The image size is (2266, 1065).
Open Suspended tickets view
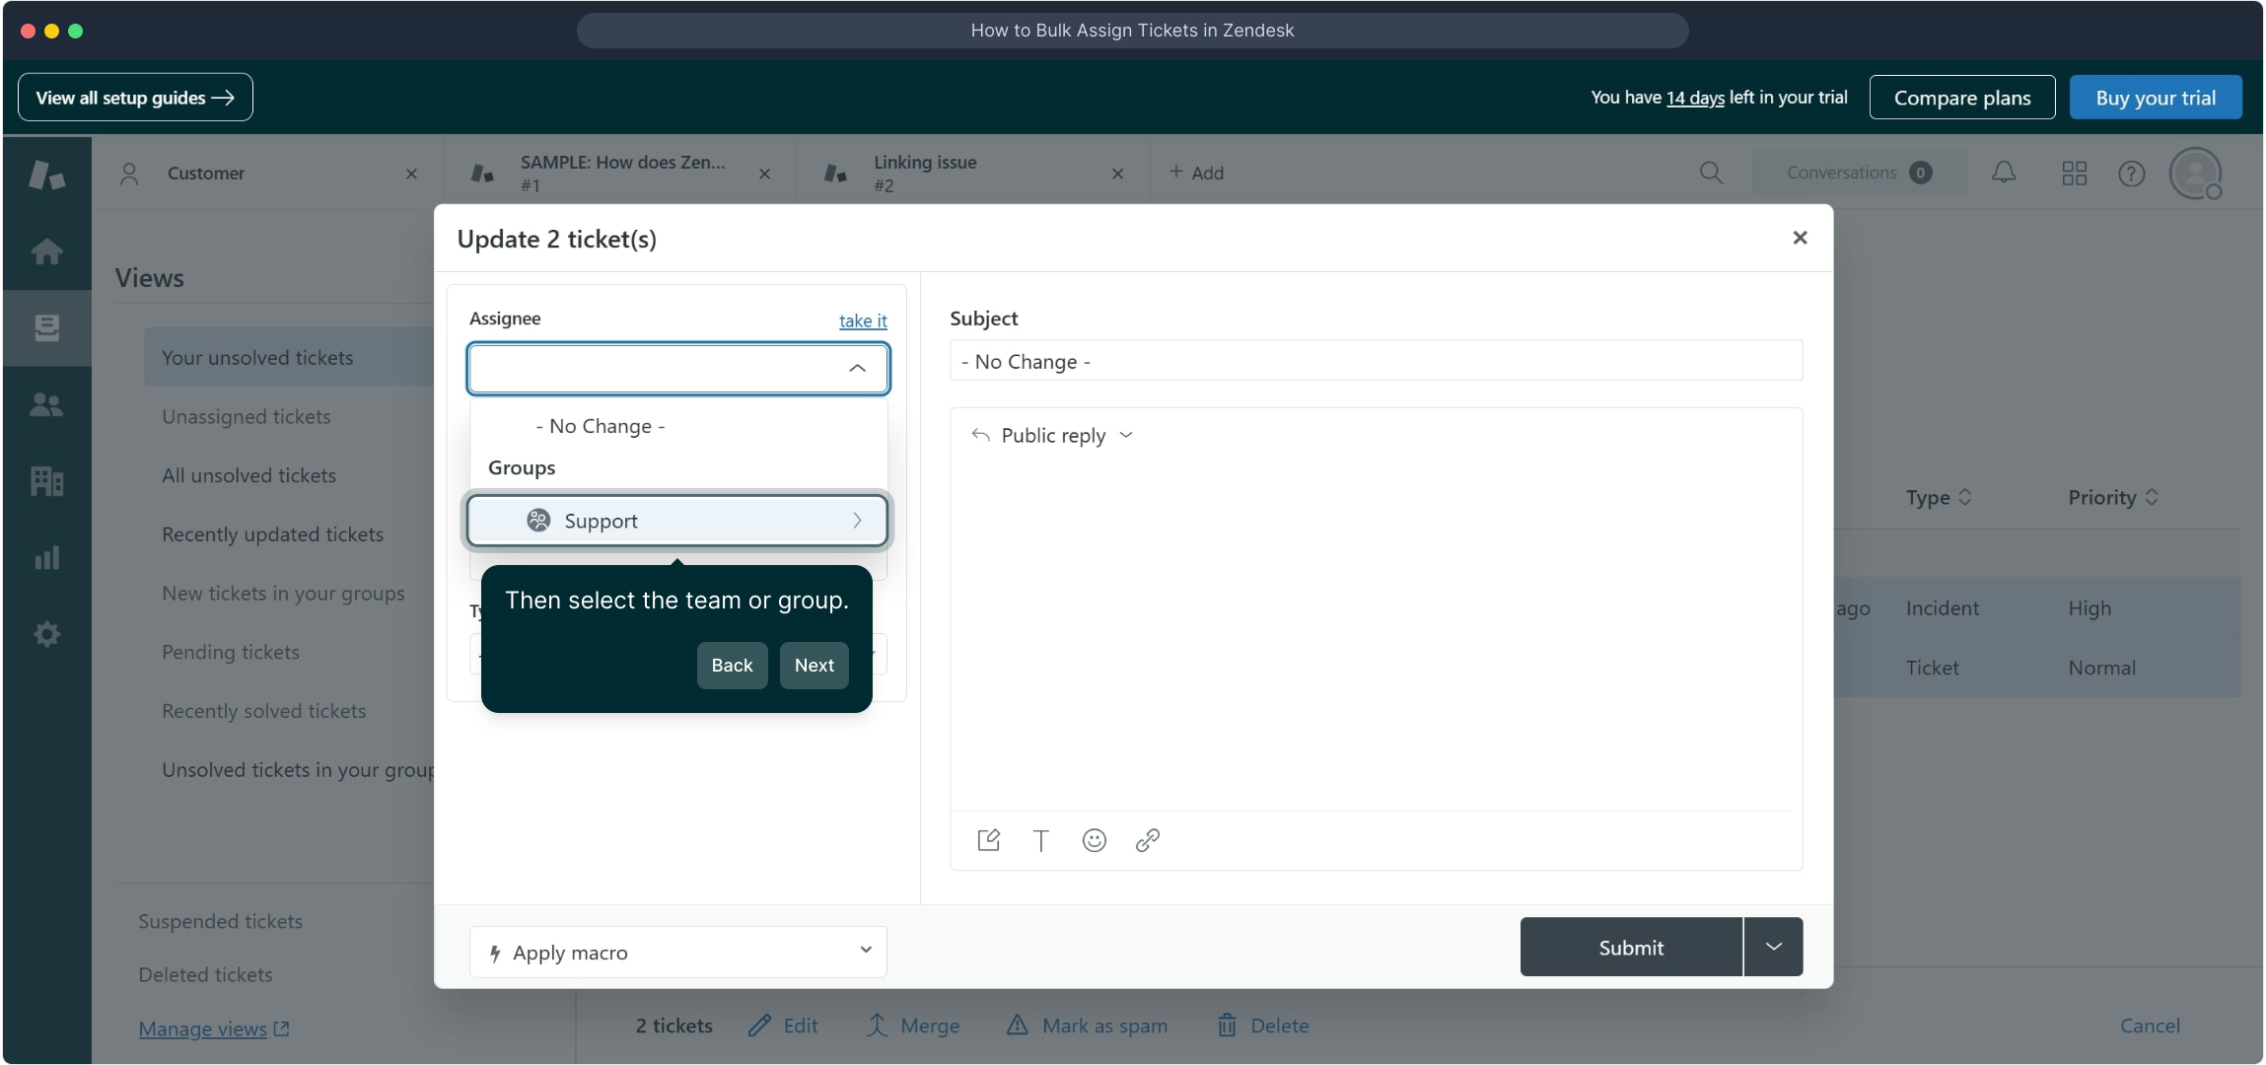coord(221,921)
